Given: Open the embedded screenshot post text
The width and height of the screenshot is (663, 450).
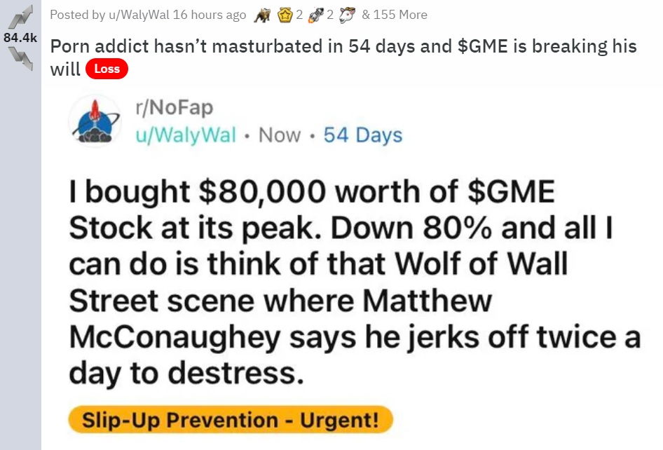Looking at the screenshot, I should point(355,282).
